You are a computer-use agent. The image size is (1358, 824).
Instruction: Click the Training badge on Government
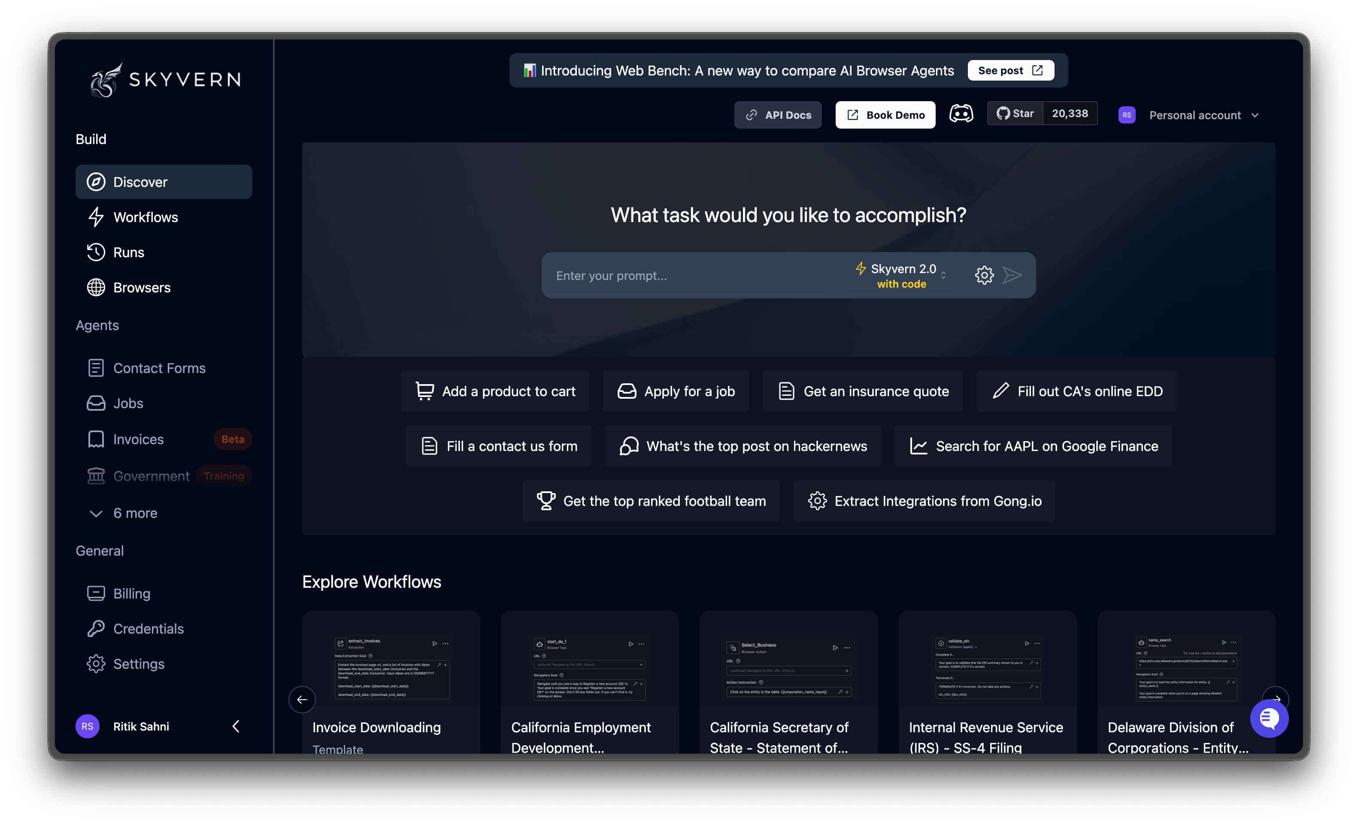pos(224,475)
